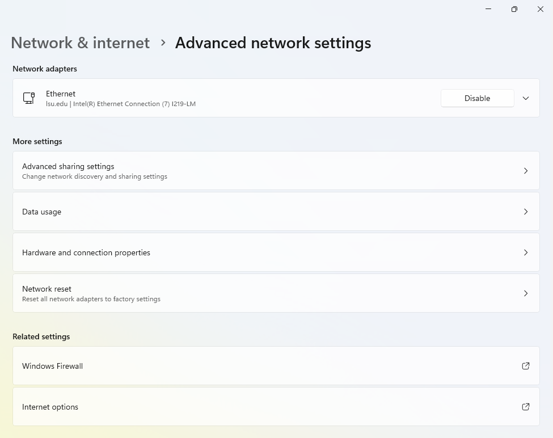Launch Windows Firewall from Related settings

pyautogui.click(x=52, y=366)
